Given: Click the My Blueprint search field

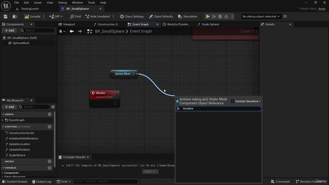Looking at the screenshot, I should [x=34, y=107].
